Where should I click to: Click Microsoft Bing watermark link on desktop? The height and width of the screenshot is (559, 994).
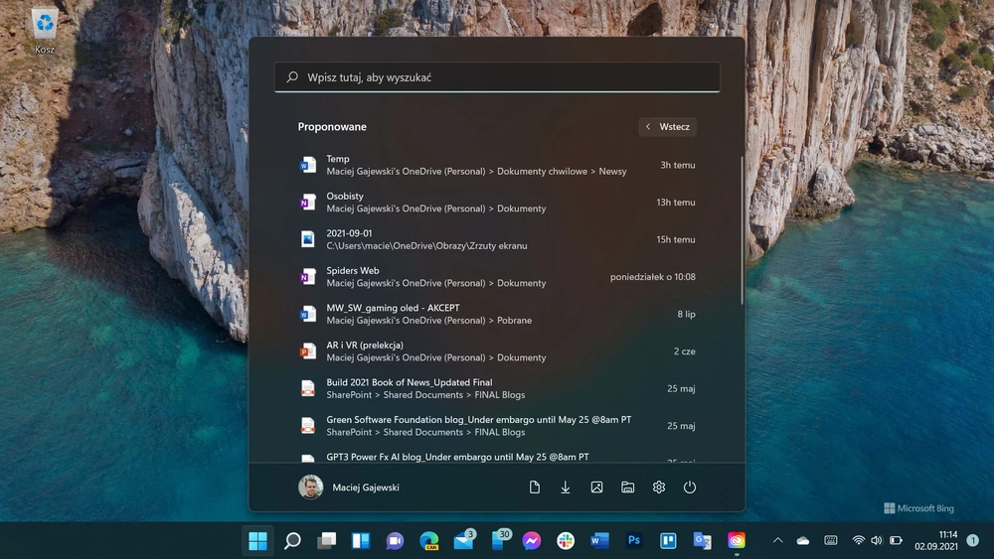point(918,507)
